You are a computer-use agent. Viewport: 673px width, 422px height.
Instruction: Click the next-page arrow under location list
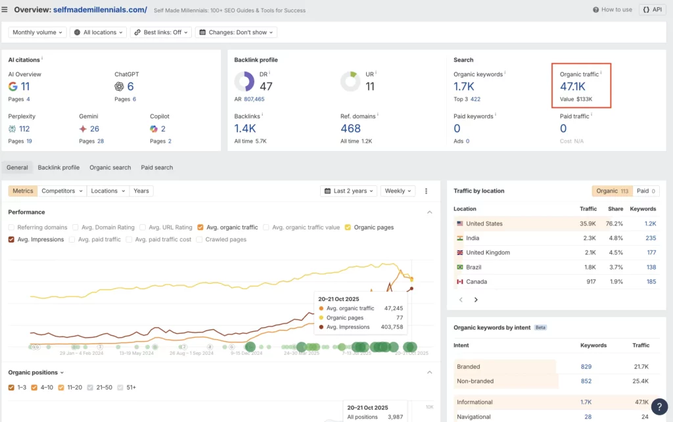[x=476, y=299]
